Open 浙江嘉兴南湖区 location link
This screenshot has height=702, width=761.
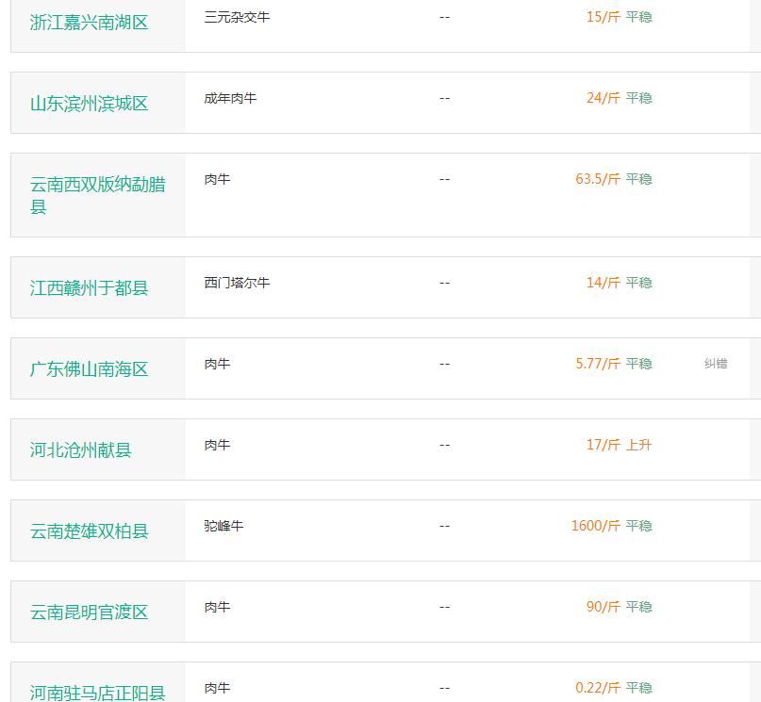click(x=89, y=23)
